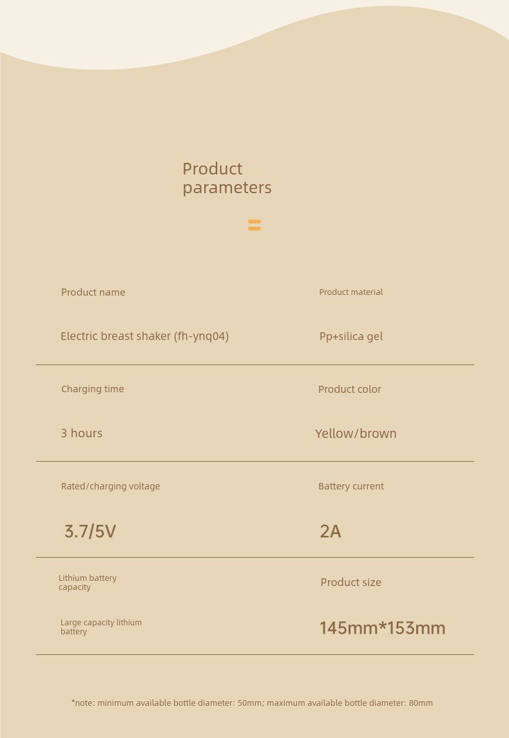The width and height of the screenshot is (509, 738).
Task: Select the 3.7/5V voltage value
Action: 90,531
